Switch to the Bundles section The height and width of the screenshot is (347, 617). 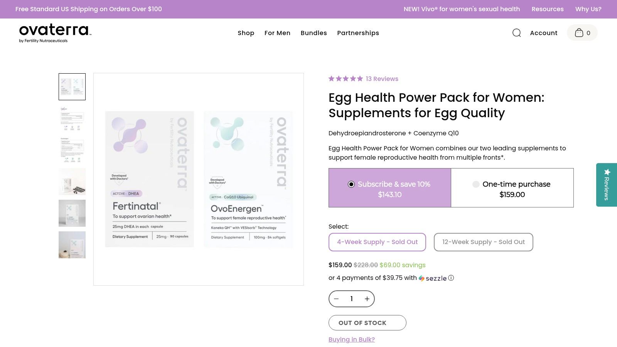click(314, 33)
